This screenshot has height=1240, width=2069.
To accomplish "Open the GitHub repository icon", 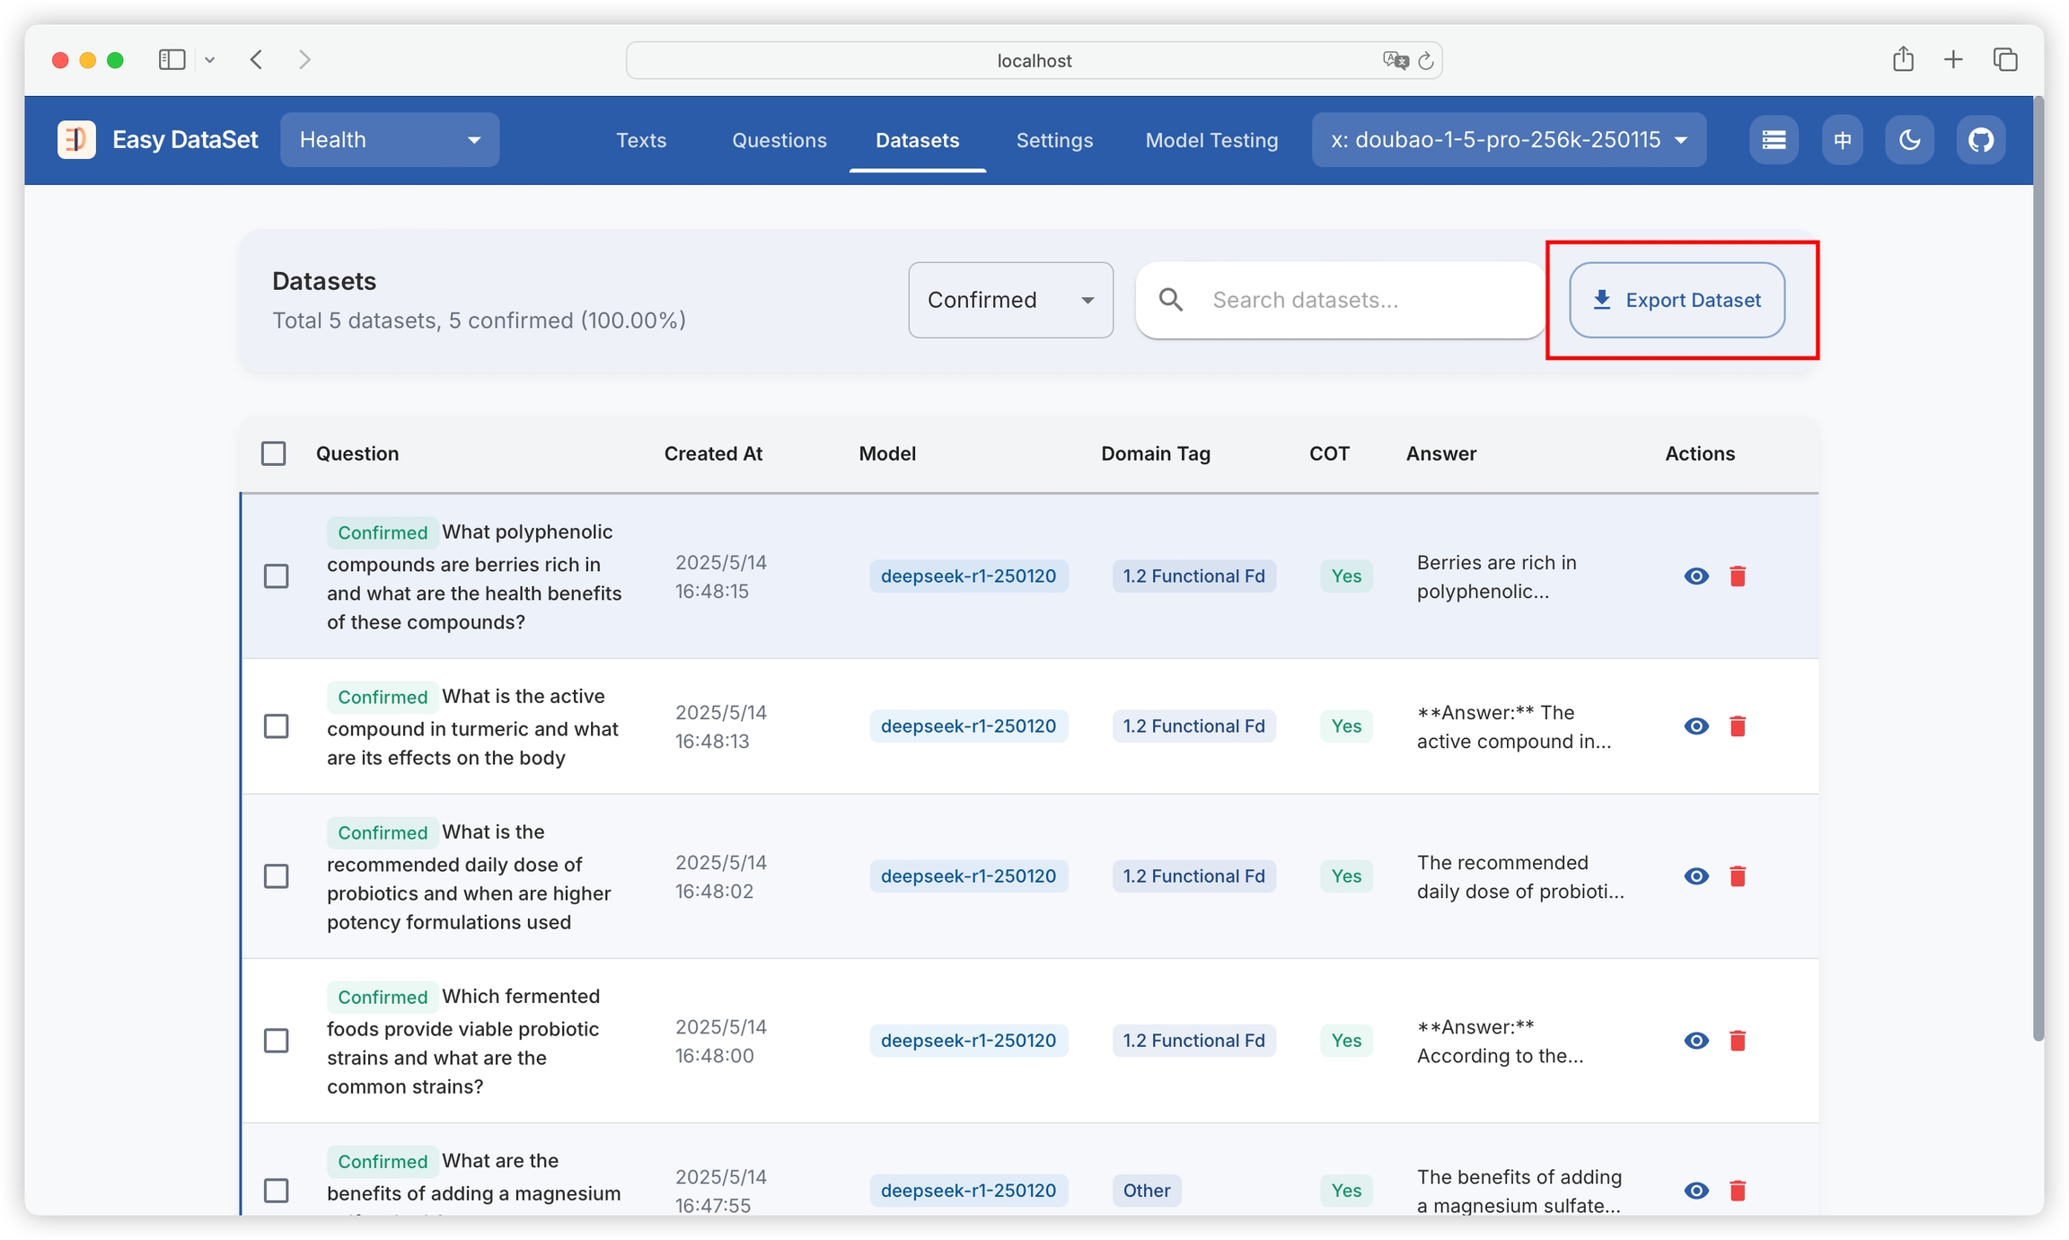I will 1980,140.
